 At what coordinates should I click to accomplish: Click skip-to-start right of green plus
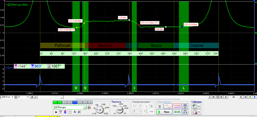pyautogui.click(x=222, y=97)
